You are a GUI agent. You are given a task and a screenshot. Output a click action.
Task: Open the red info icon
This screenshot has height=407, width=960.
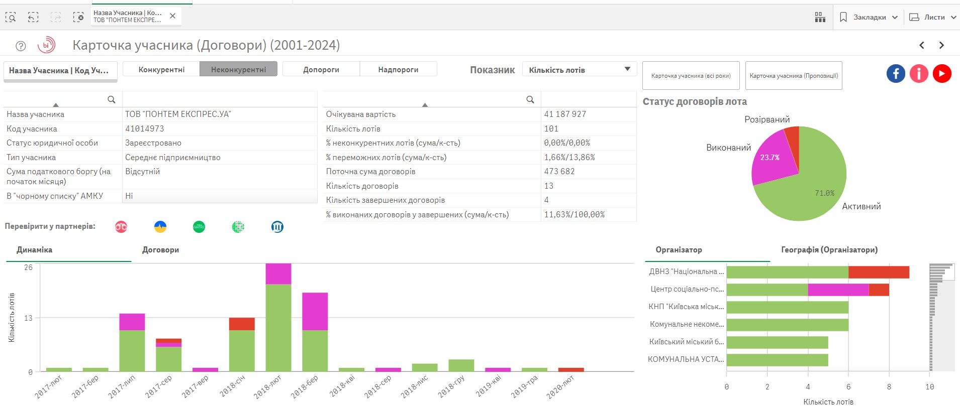pos(919,74)
